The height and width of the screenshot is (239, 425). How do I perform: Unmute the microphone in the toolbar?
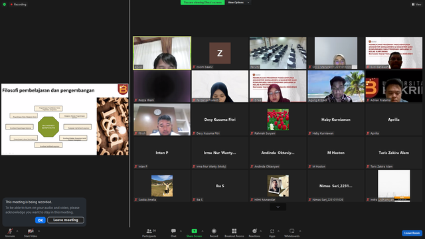click(x=10, y=232)
